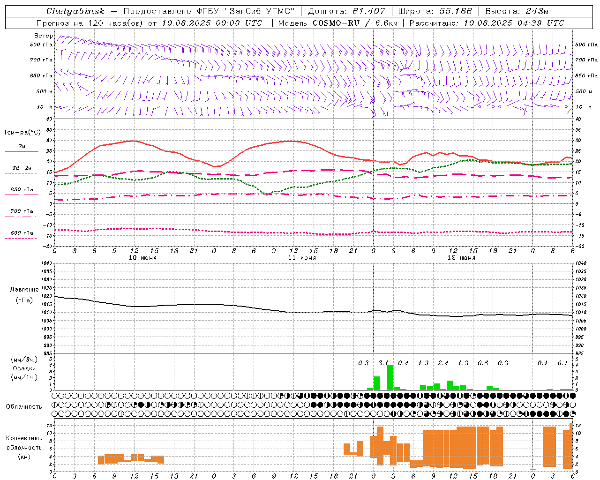Select the 'Высота: 243м' header value
This screenshot has height=480, width=600.
coord(517,11)
